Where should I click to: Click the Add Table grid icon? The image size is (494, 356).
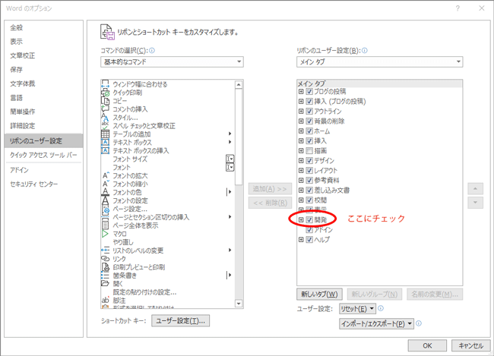[x=105, y=134]
